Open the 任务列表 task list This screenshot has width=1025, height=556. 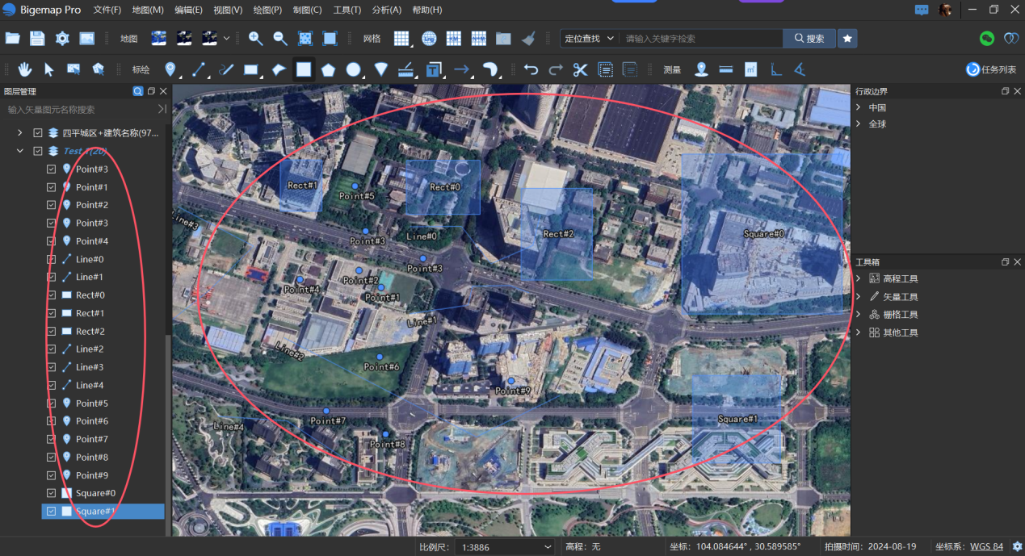coord(992,69)
